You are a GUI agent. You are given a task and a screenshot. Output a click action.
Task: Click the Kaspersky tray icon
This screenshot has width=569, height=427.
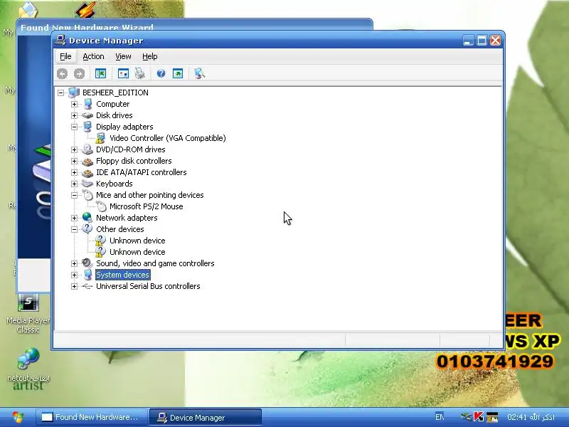click(479, 417)
